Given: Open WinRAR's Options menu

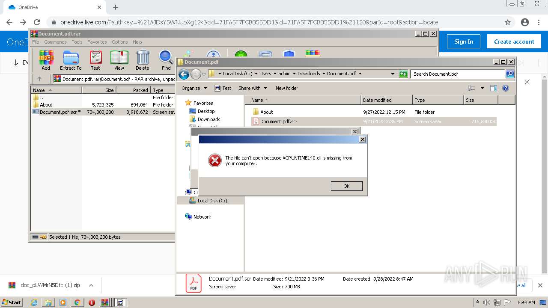Looking at the screenshot, I should click(120, 42).
